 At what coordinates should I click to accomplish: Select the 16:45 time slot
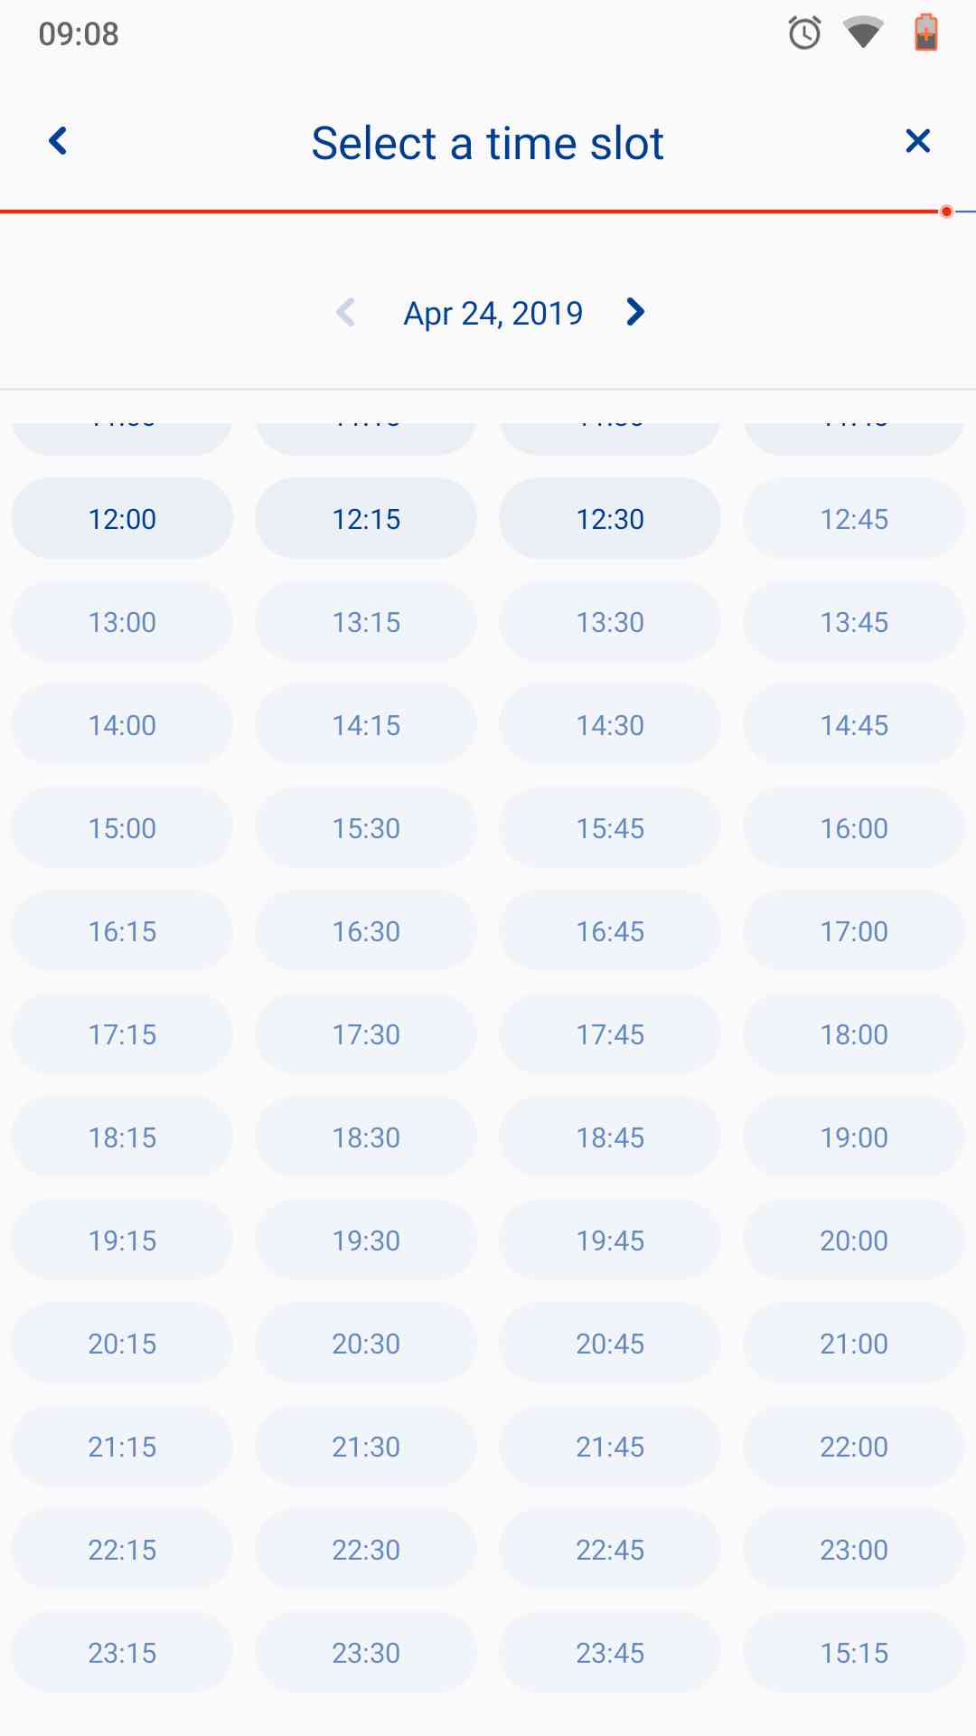pyautogui.click(x=610, y=931)
